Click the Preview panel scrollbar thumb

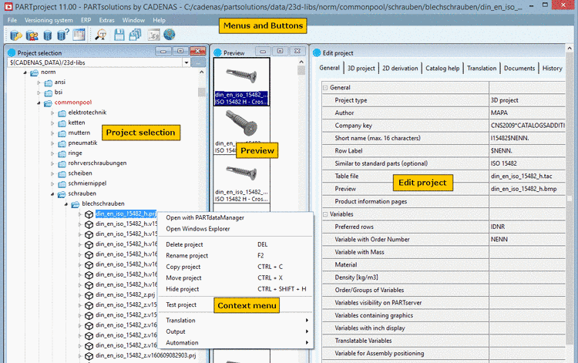tap(301, 70)
